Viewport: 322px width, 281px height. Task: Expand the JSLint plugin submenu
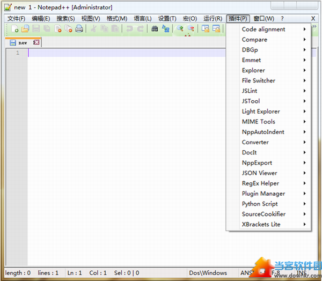point(269,91)
